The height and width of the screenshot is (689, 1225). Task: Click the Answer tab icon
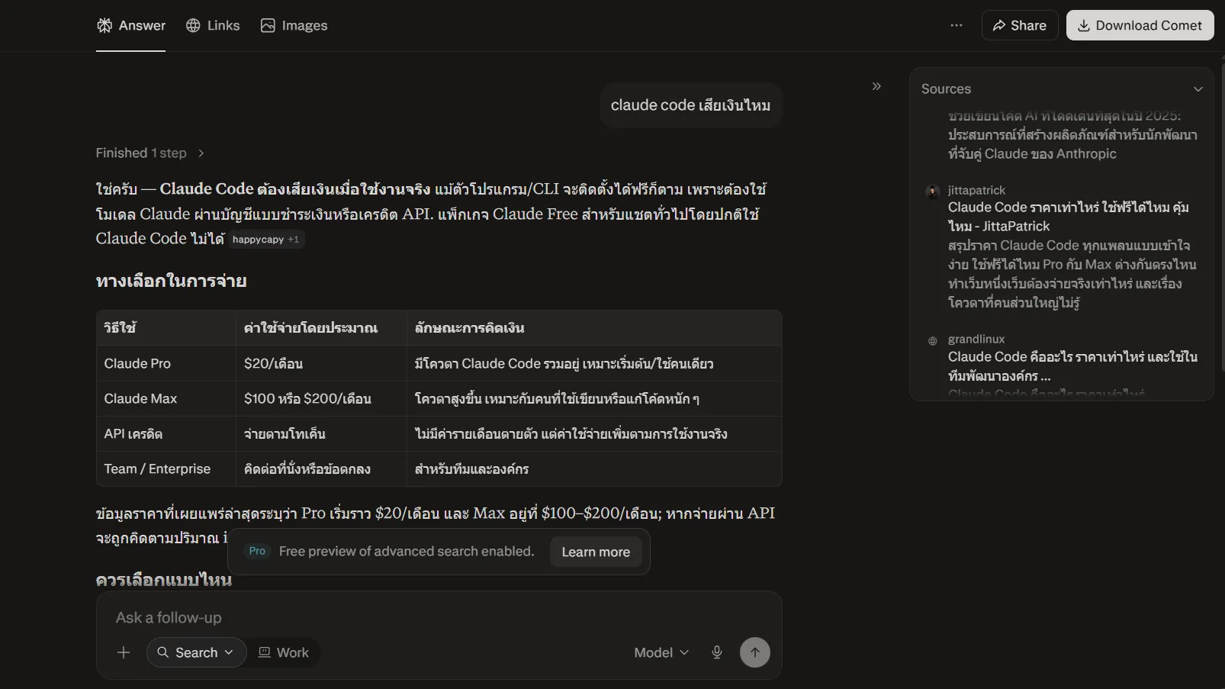(x=104, y=25)
